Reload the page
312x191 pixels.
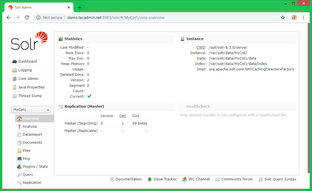tap(27, 17)
